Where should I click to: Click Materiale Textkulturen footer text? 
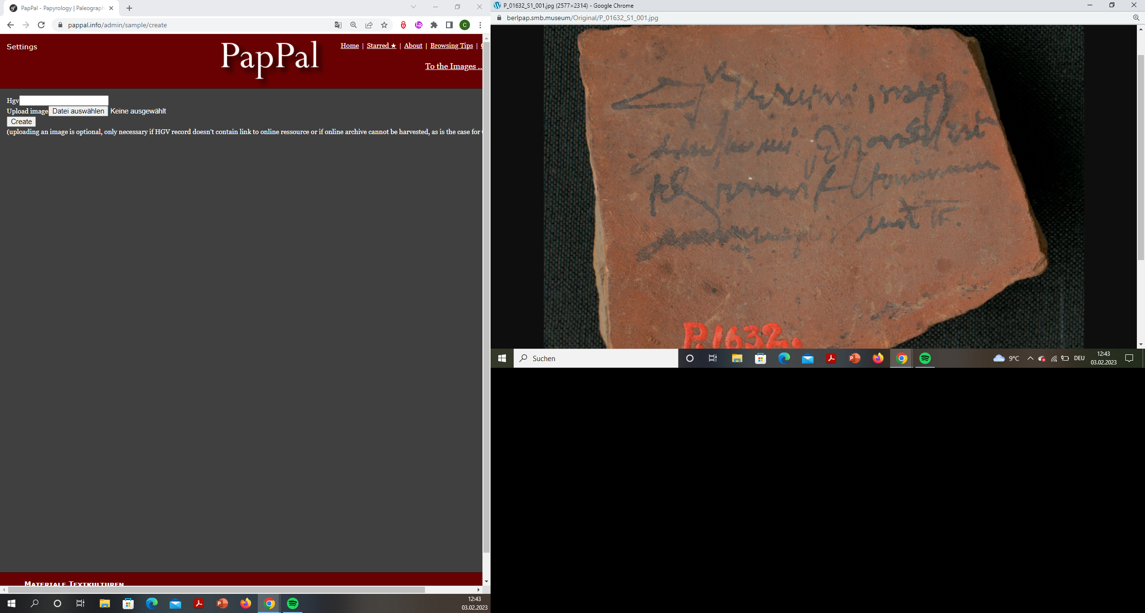(x=74, y=584)
